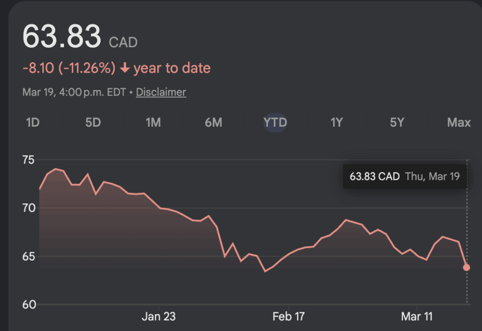482x331 pixels.
Task: Click the CAD currency label beside the price
Action: [x=123, y=43]
